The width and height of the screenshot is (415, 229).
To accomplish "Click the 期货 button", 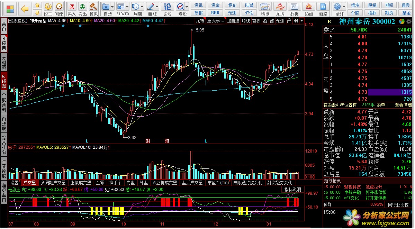I will coord(389,13).
